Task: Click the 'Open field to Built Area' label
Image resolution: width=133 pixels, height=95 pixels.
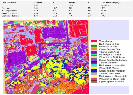Action: [113, 60]
